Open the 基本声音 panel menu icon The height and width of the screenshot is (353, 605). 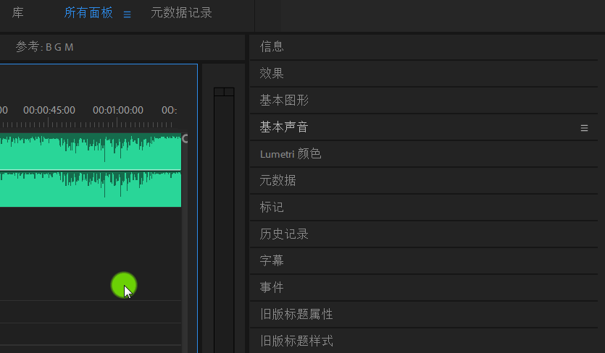tap(584, 128)
